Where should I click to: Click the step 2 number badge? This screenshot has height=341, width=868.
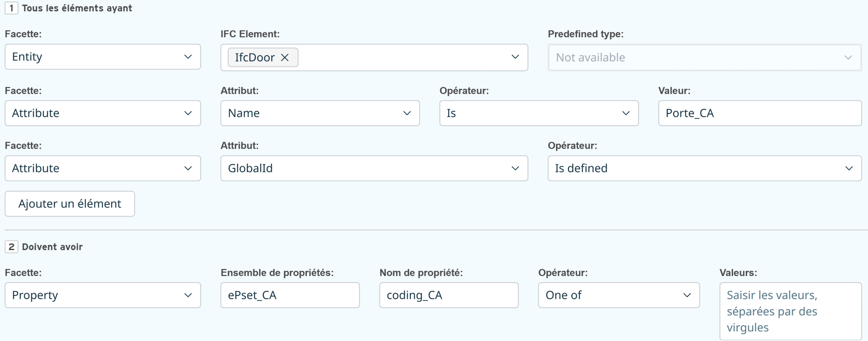(12, 247)
